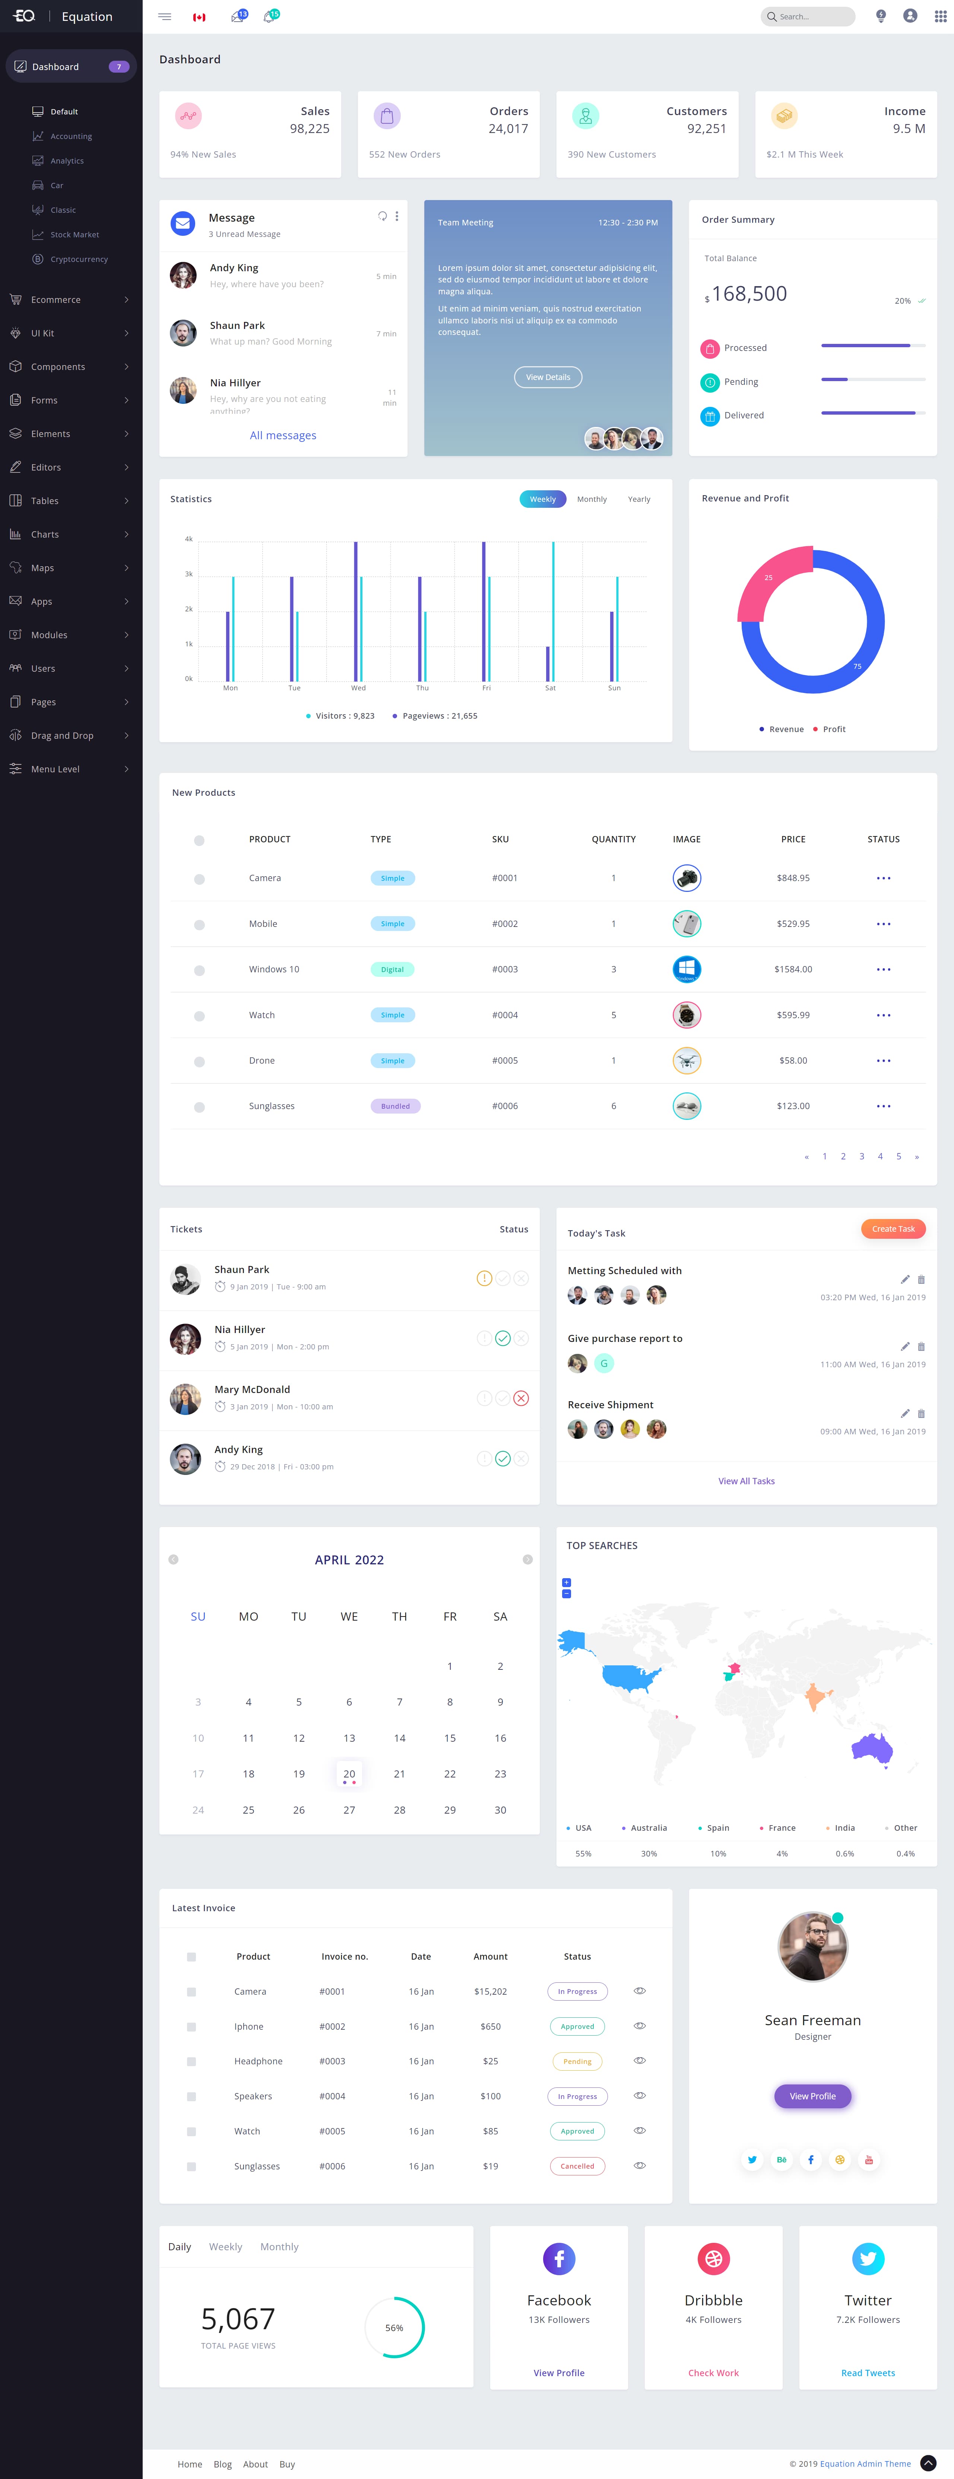Select the Windows 10 row in New Products
This screenshot has width=954, height=2479.
click(x=199, y=971)
